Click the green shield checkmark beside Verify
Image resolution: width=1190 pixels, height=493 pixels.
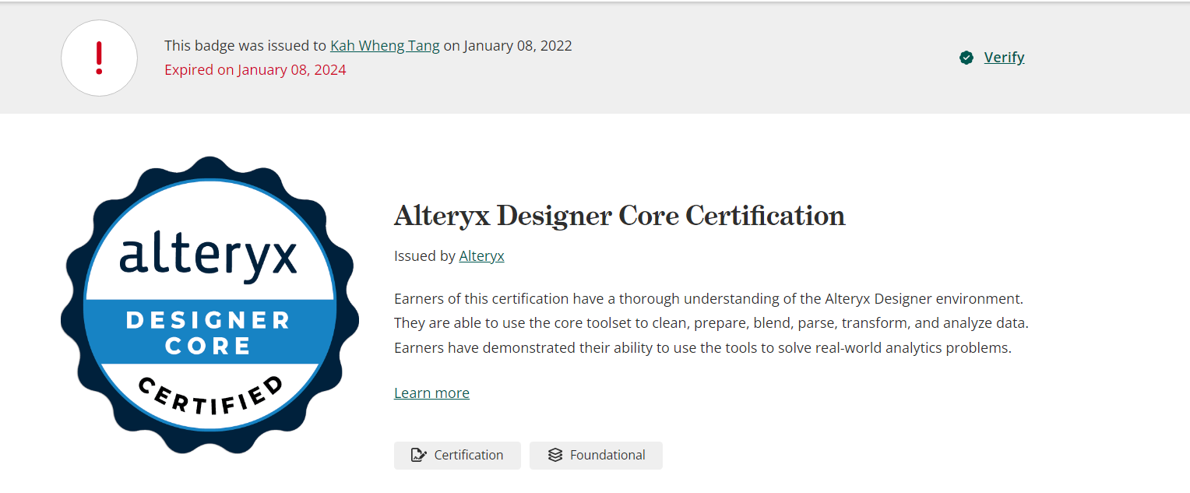click(966, 58)
